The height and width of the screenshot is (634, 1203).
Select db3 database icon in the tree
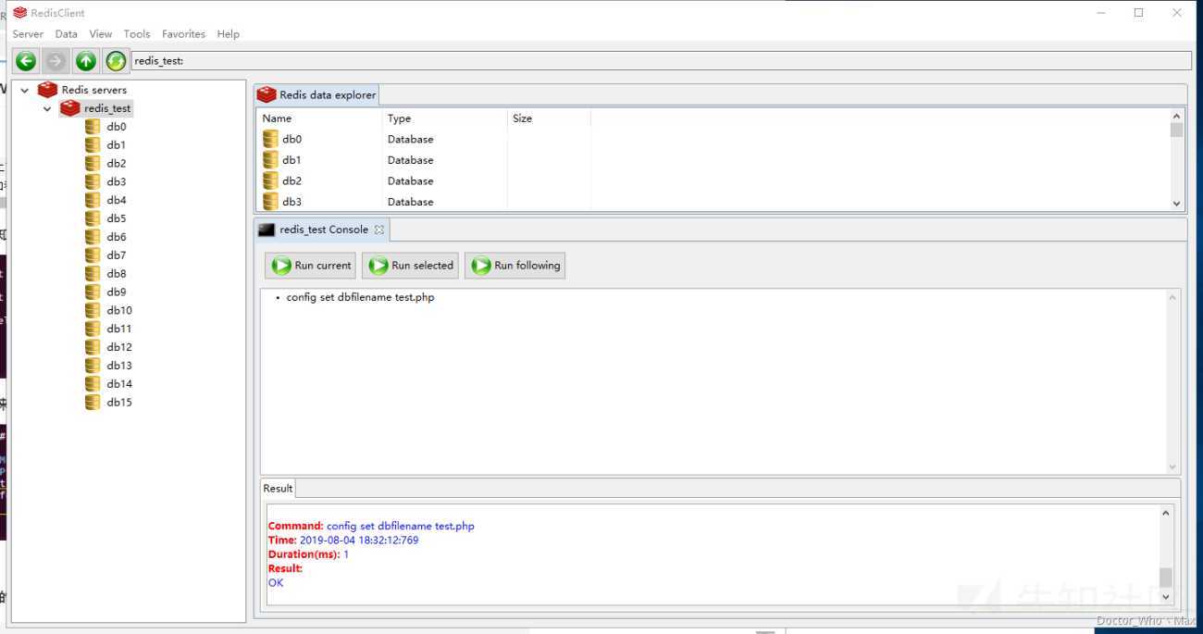(93, 181)
